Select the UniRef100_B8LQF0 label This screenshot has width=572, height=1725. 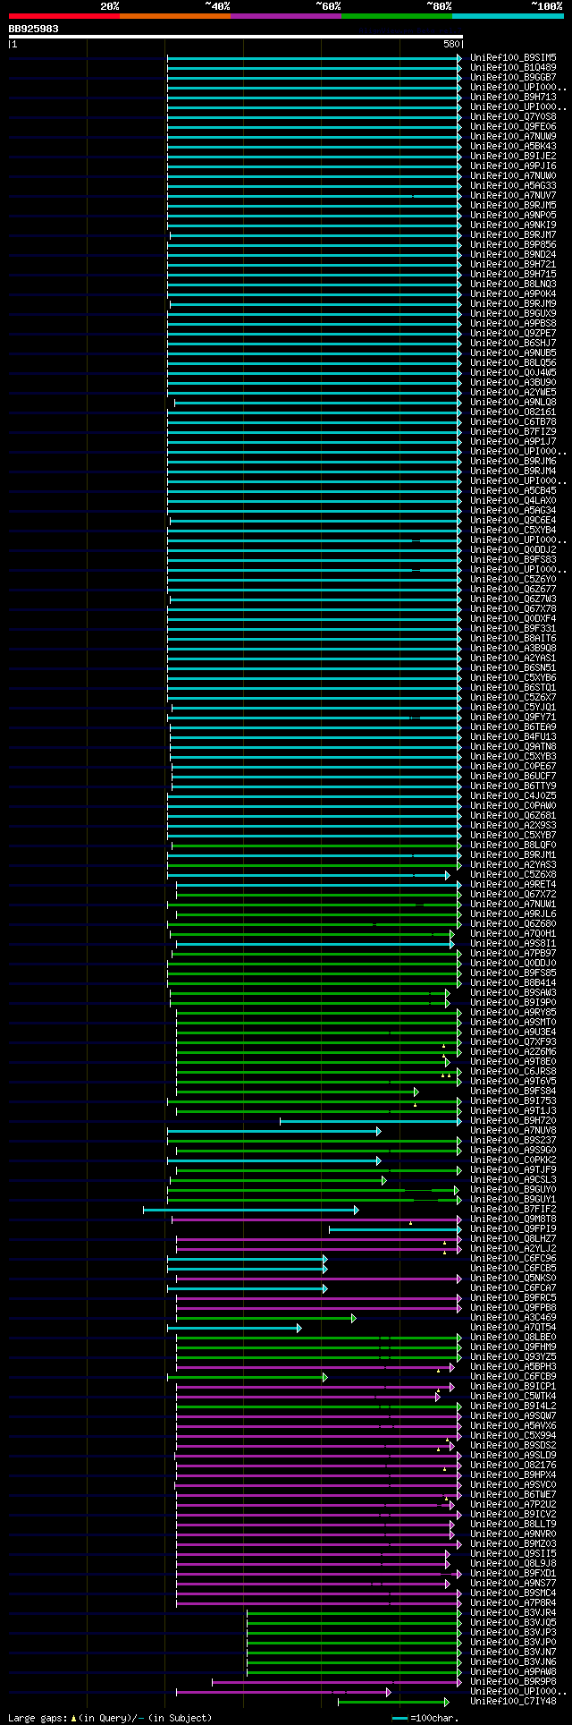513,845
